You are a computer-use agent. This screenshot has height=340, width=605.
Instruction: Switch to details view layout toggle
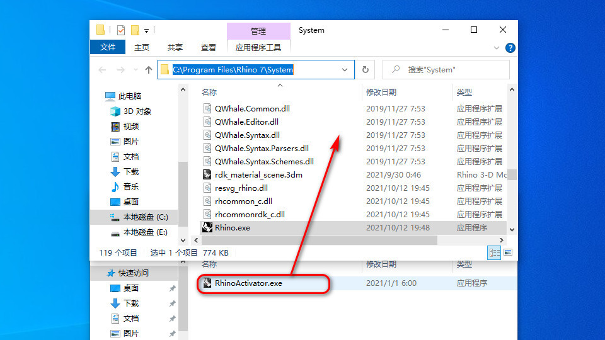coord(495,252)
